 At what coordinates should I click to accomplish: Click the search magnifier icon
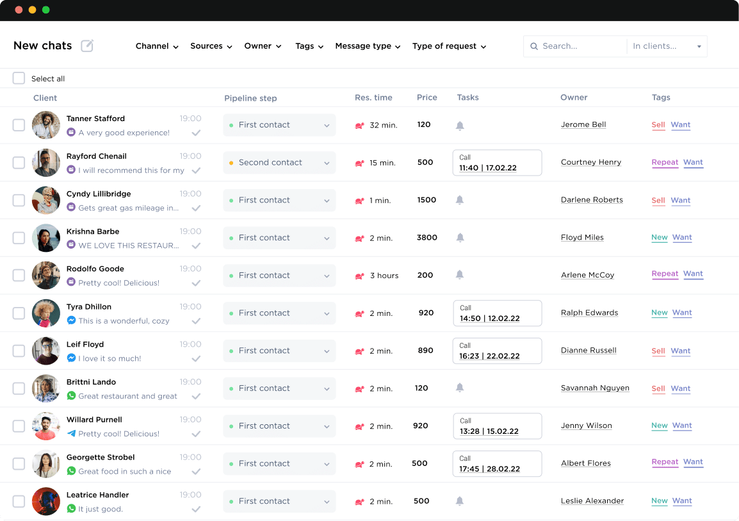[x=534, y=46]
